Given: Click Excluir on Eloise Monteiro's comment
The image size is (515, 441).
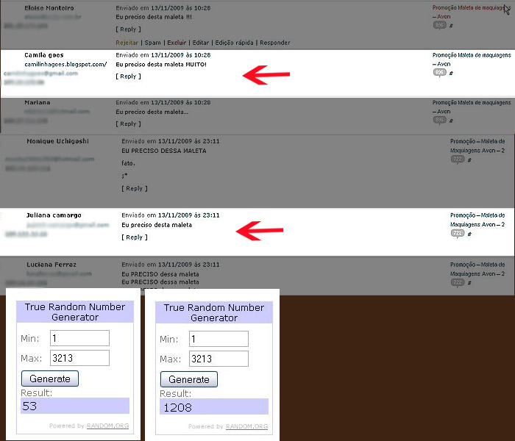Looking at the screenshot, I should coord(177,43).
